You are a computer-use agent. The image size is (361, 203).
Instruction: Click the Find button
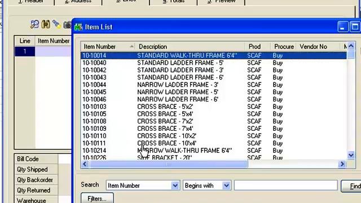(x=351, y=186)
